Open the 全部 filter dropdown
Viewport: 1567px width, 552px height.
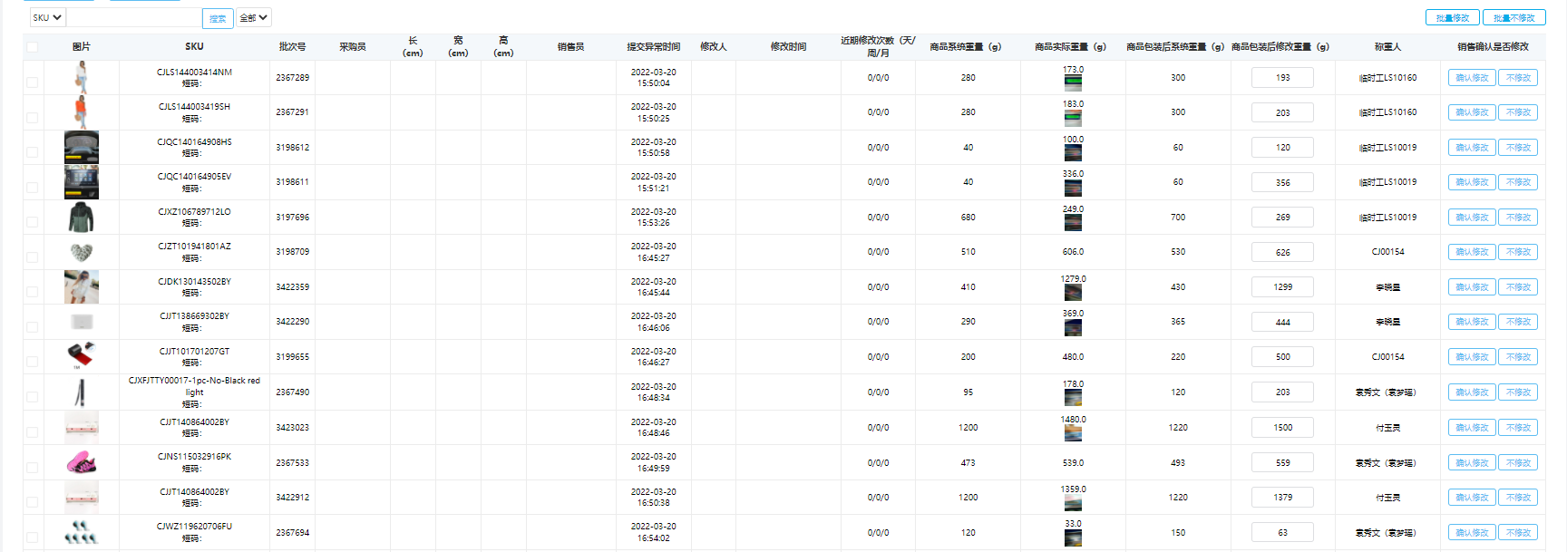coord(253,17)
